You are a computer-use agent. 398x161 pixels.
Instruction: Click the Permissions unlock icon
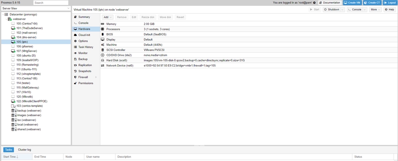pos(75,83)
